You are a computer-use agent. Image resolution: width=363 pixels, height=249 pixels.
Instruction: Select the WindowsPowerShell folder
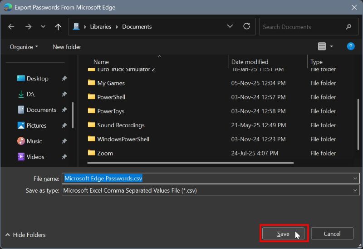click(123, 139)
